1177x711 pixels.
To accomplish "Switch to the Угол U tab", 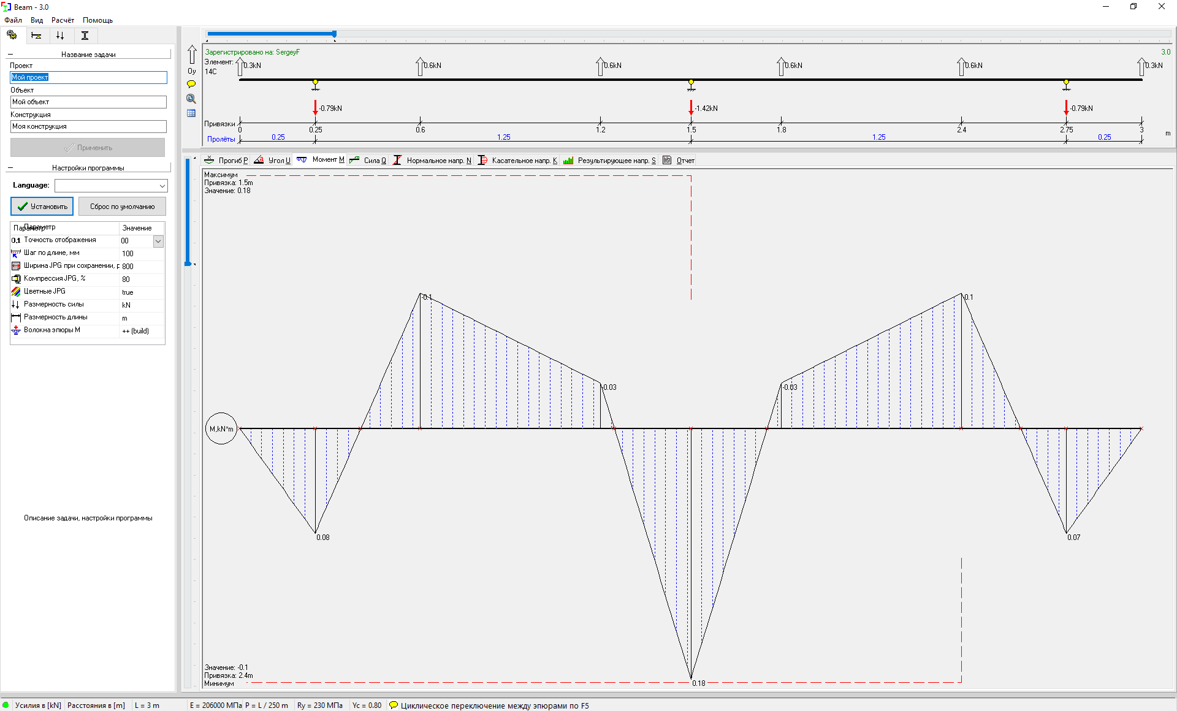I will click(273, 160).
